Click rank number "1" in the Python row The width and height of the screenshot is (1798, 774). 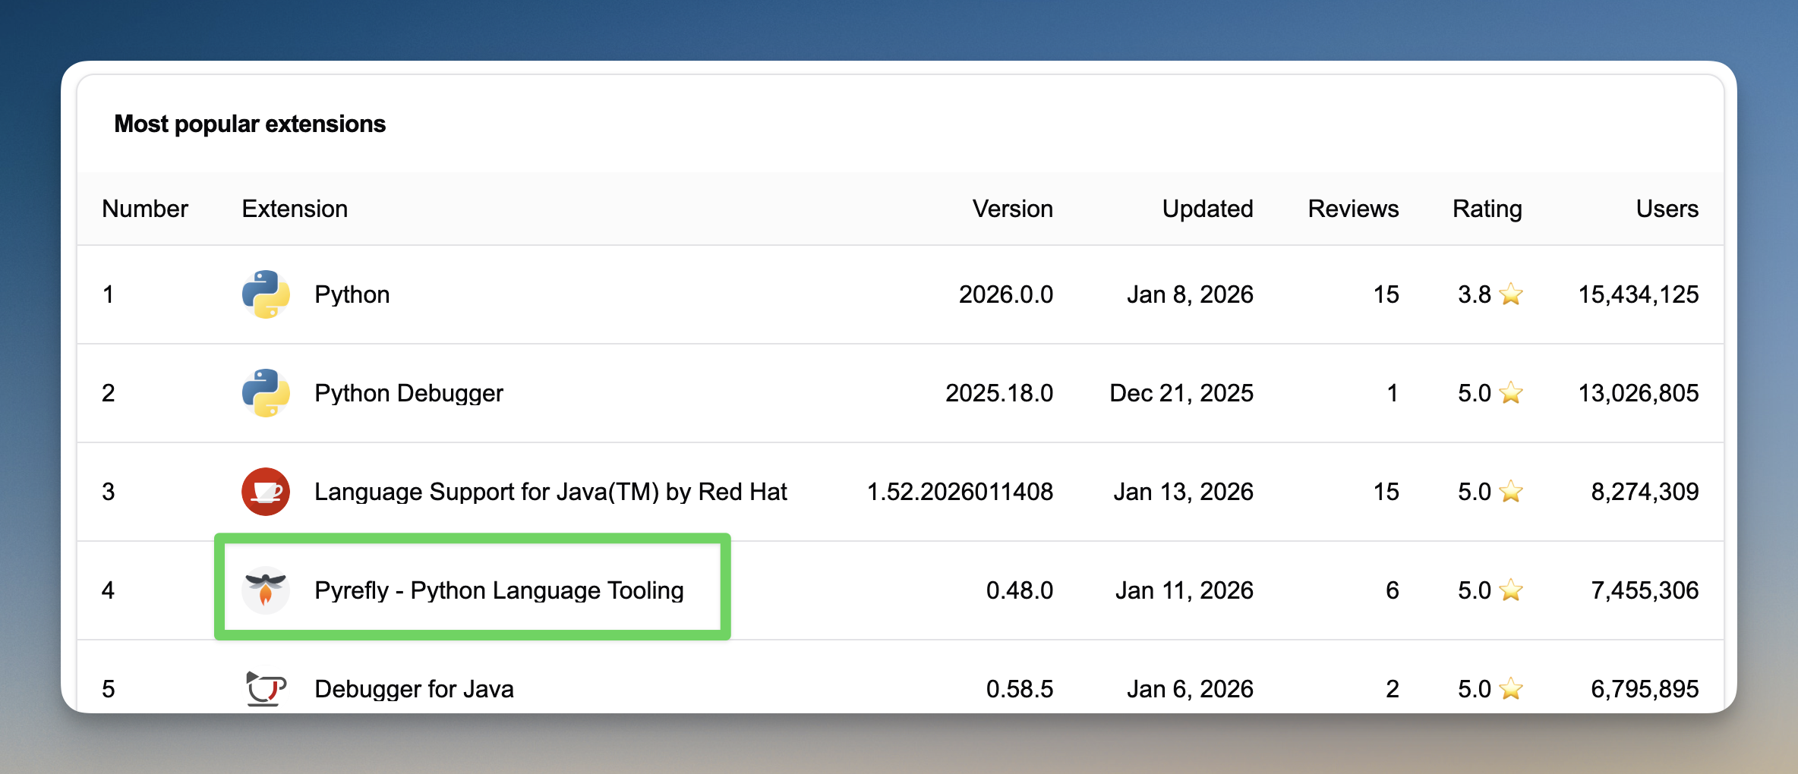tap(109, 294)
